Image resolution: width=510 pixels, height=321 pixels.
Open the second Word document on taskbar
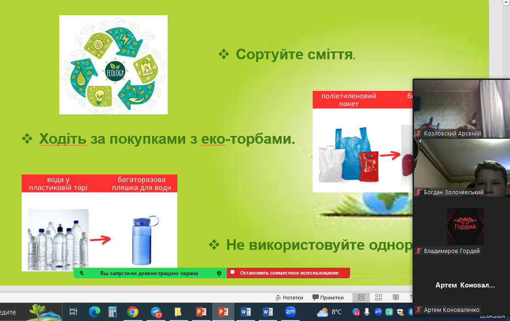tap(268, 312)
